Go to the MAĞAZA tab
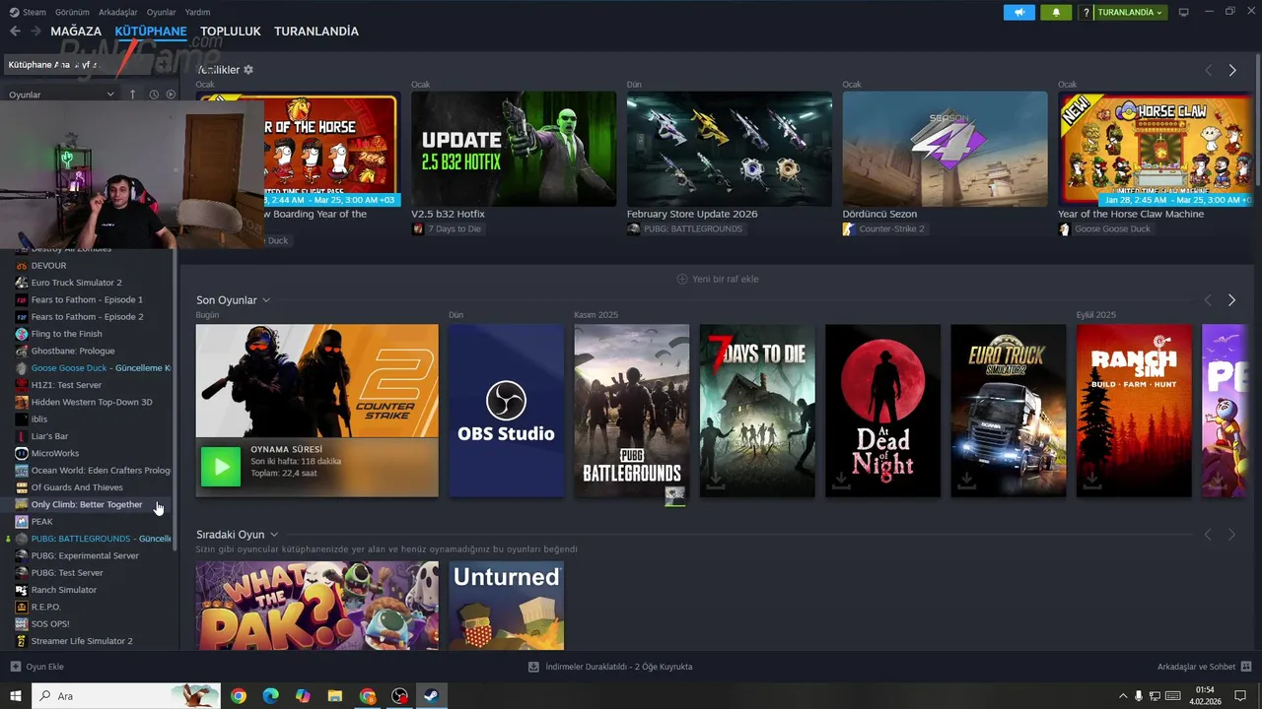1262x709 pixels. coord(76,32)
